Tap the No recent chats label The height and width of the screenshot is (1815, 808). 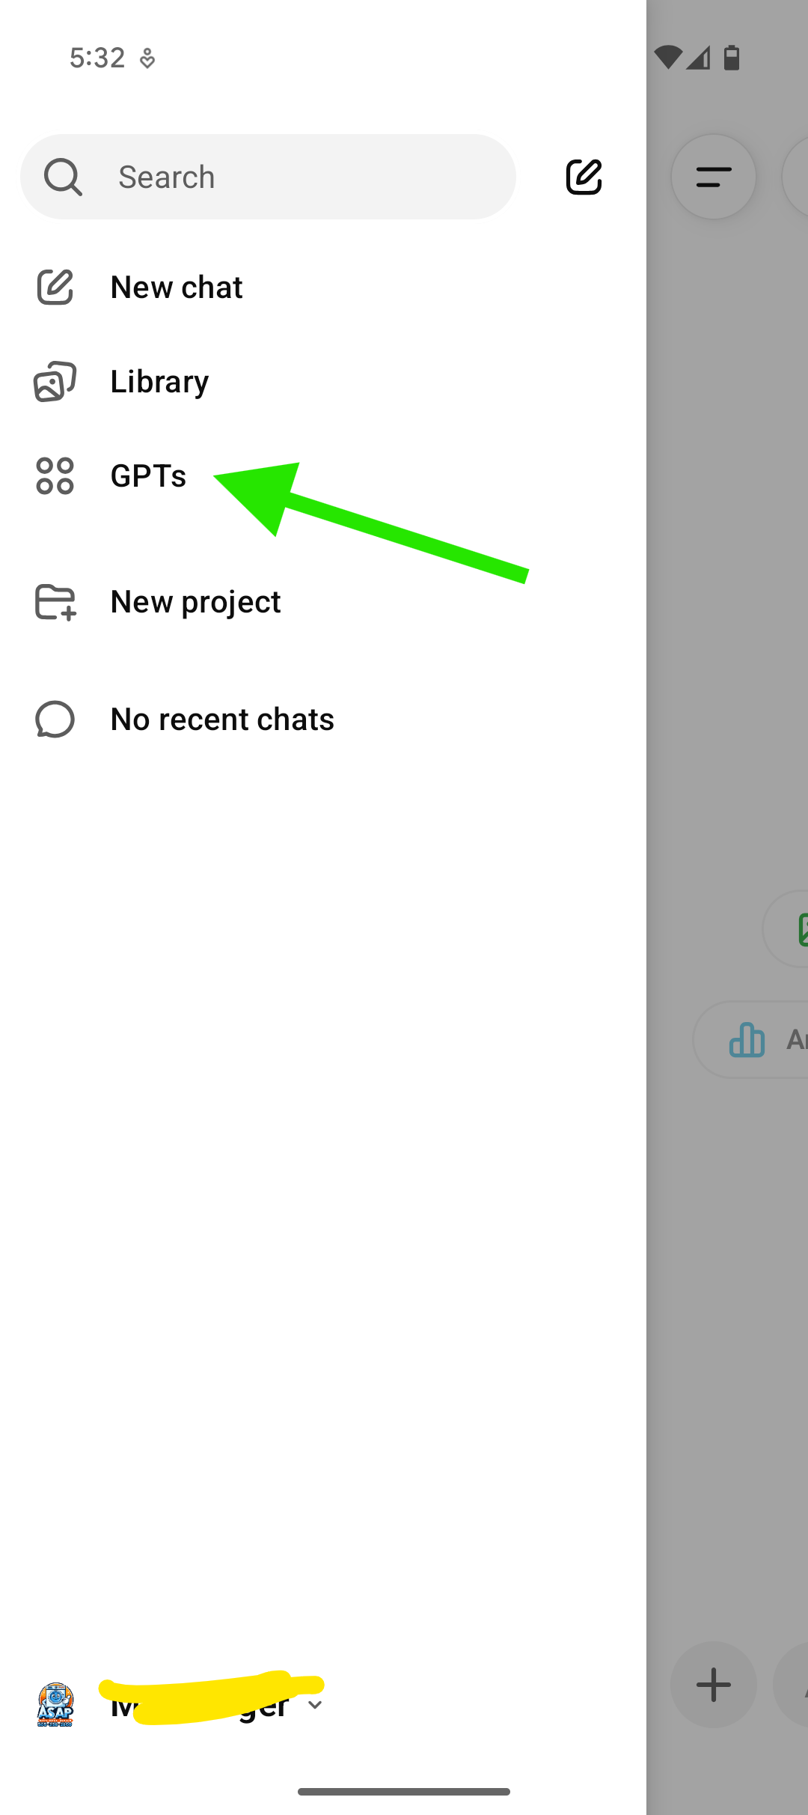[x=222, y=720]
